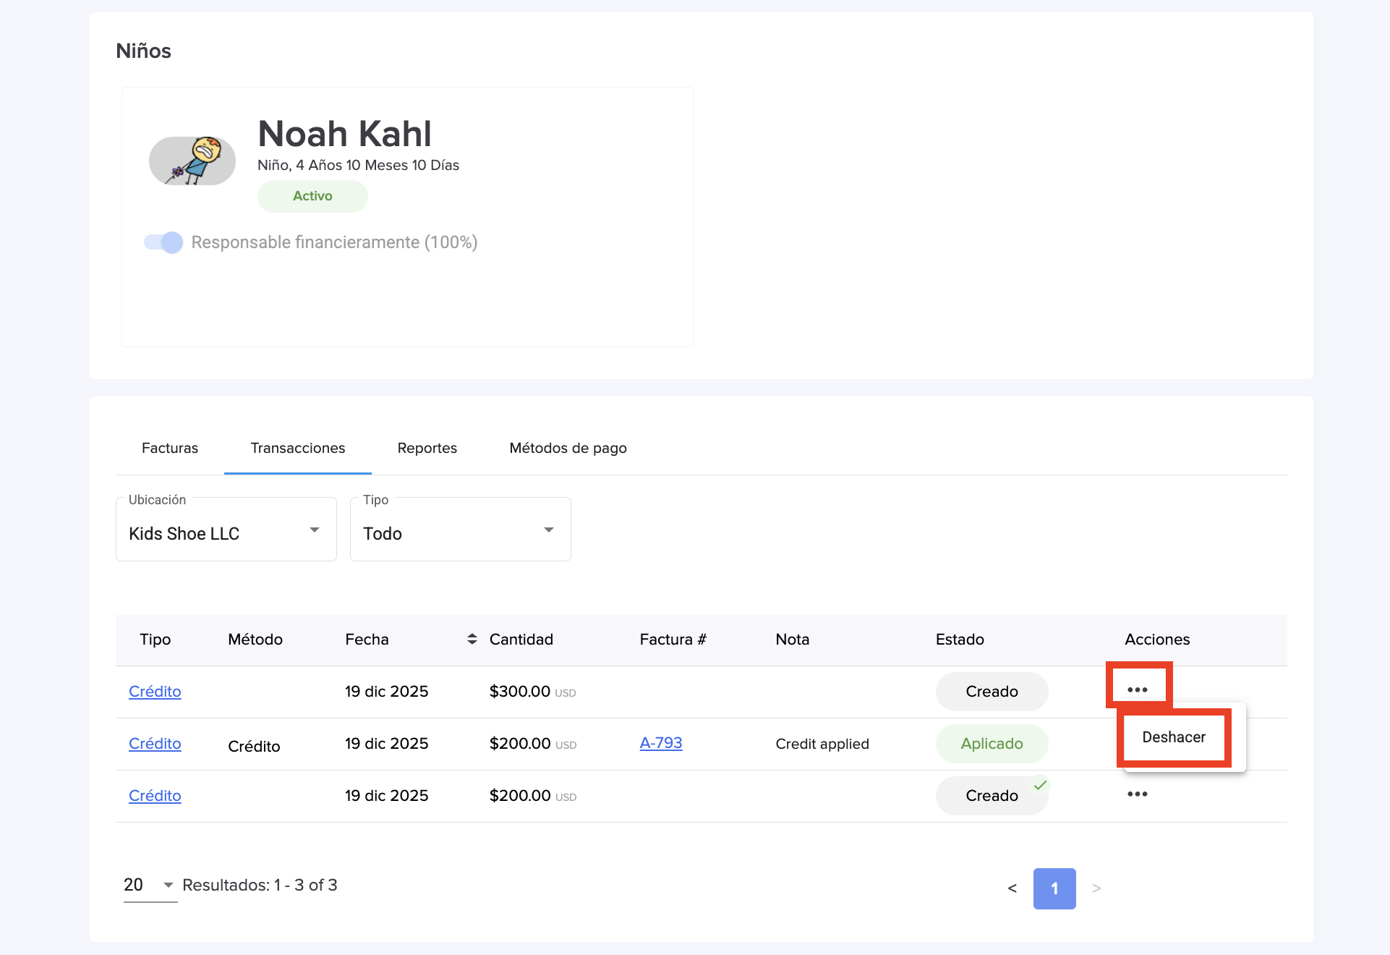
Task: Change rows per page from 20
Action: pyautogui.click(x=149, y=885)
